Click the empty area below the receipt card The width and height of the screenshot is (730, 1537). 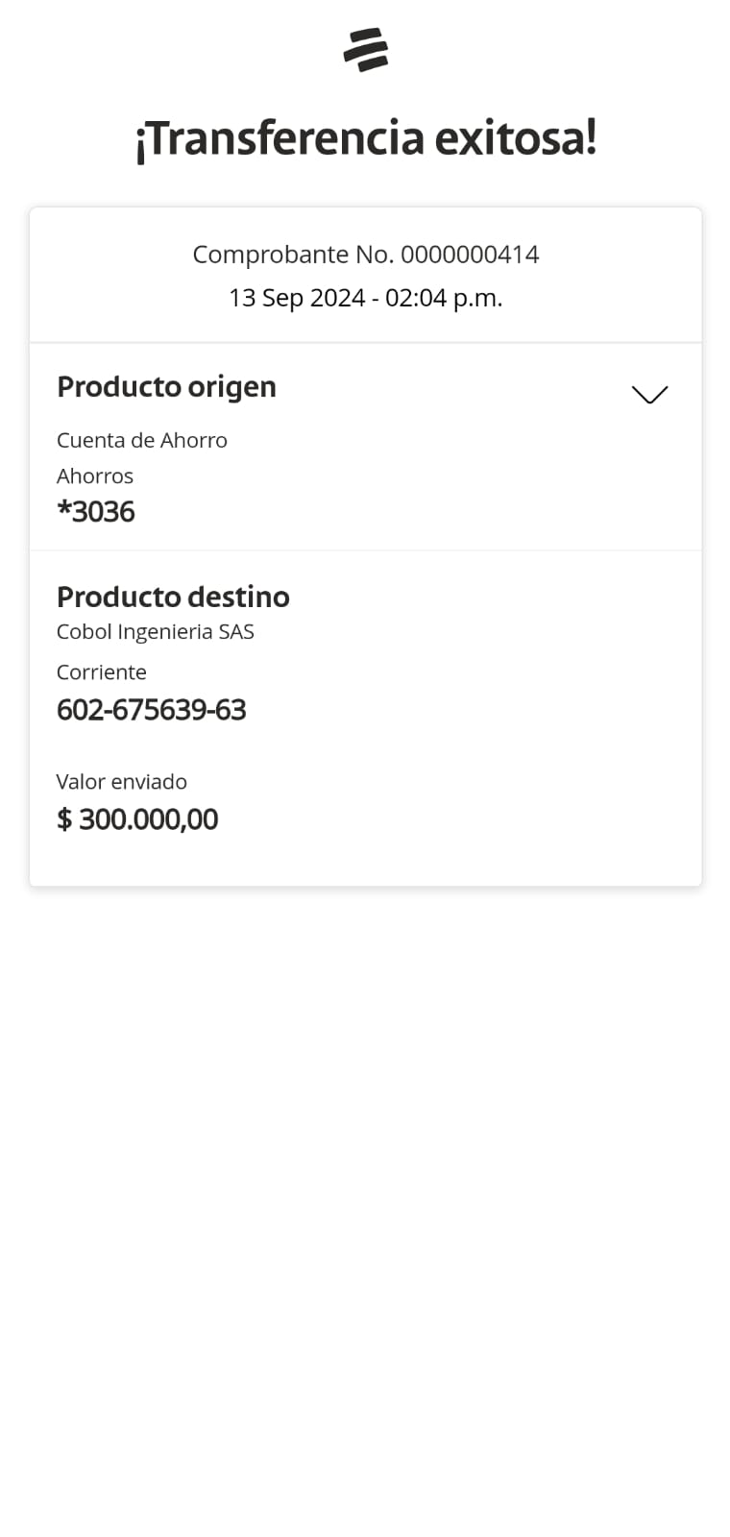tap(365, 1201)
